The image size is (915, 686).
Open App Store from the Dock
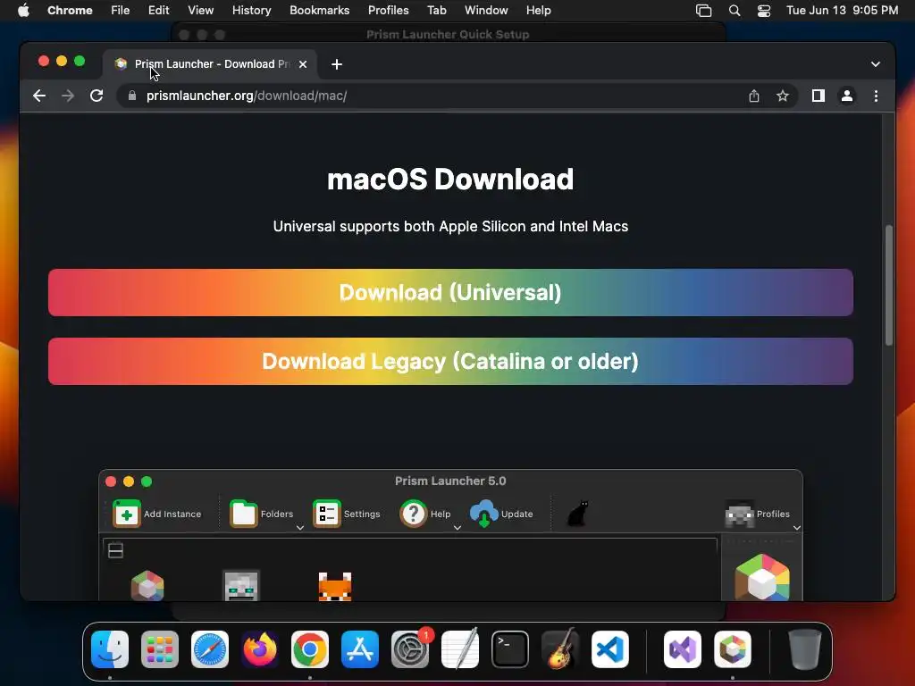tap(360, 649)
